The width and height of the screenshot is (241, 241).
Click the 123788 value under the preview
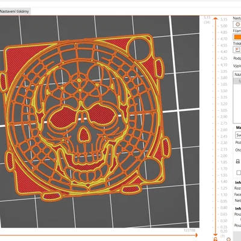click(x=189, y=230)
